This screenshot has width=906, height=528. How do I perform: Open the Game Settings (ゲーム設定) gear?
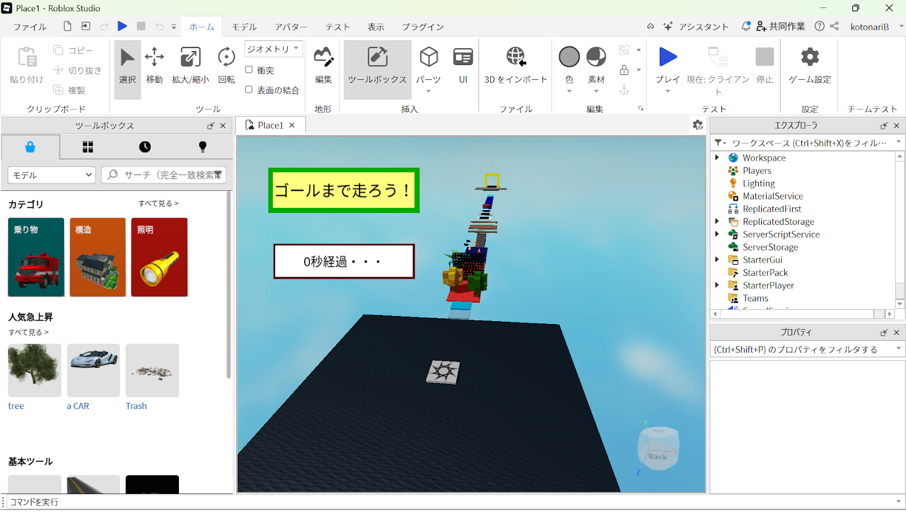click(810, 57)
